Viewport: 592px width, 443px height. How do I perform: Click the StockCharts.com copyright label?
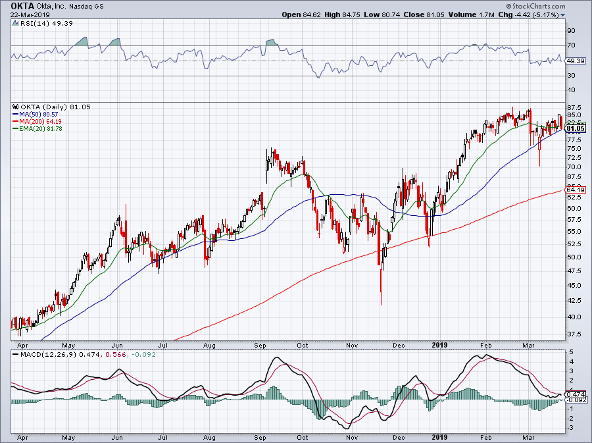click(535, 6)
